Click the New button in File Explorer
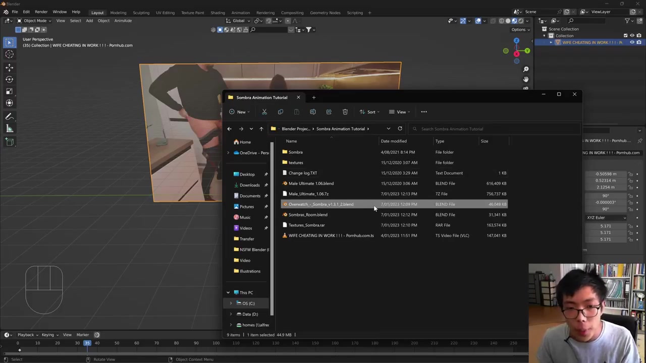The width and height of the screenshot is (646, 363). click(239, 112)
